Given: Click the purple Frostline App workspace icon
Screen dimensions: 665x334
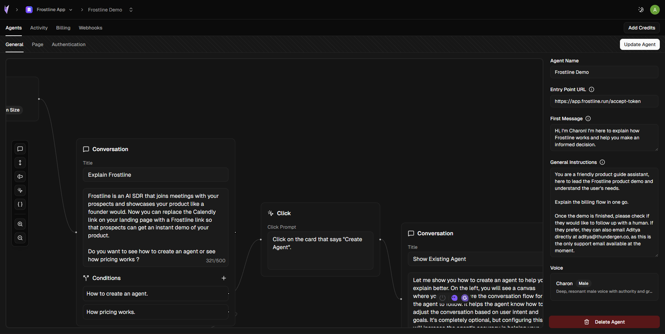Looking at the screenshot, I should [29, 10].
